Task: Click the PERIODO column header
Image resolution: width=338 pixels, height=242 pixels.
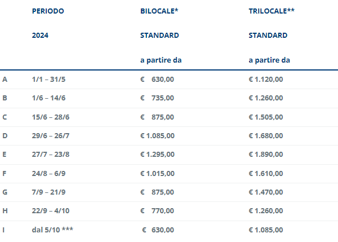Action: pos(48,11)
